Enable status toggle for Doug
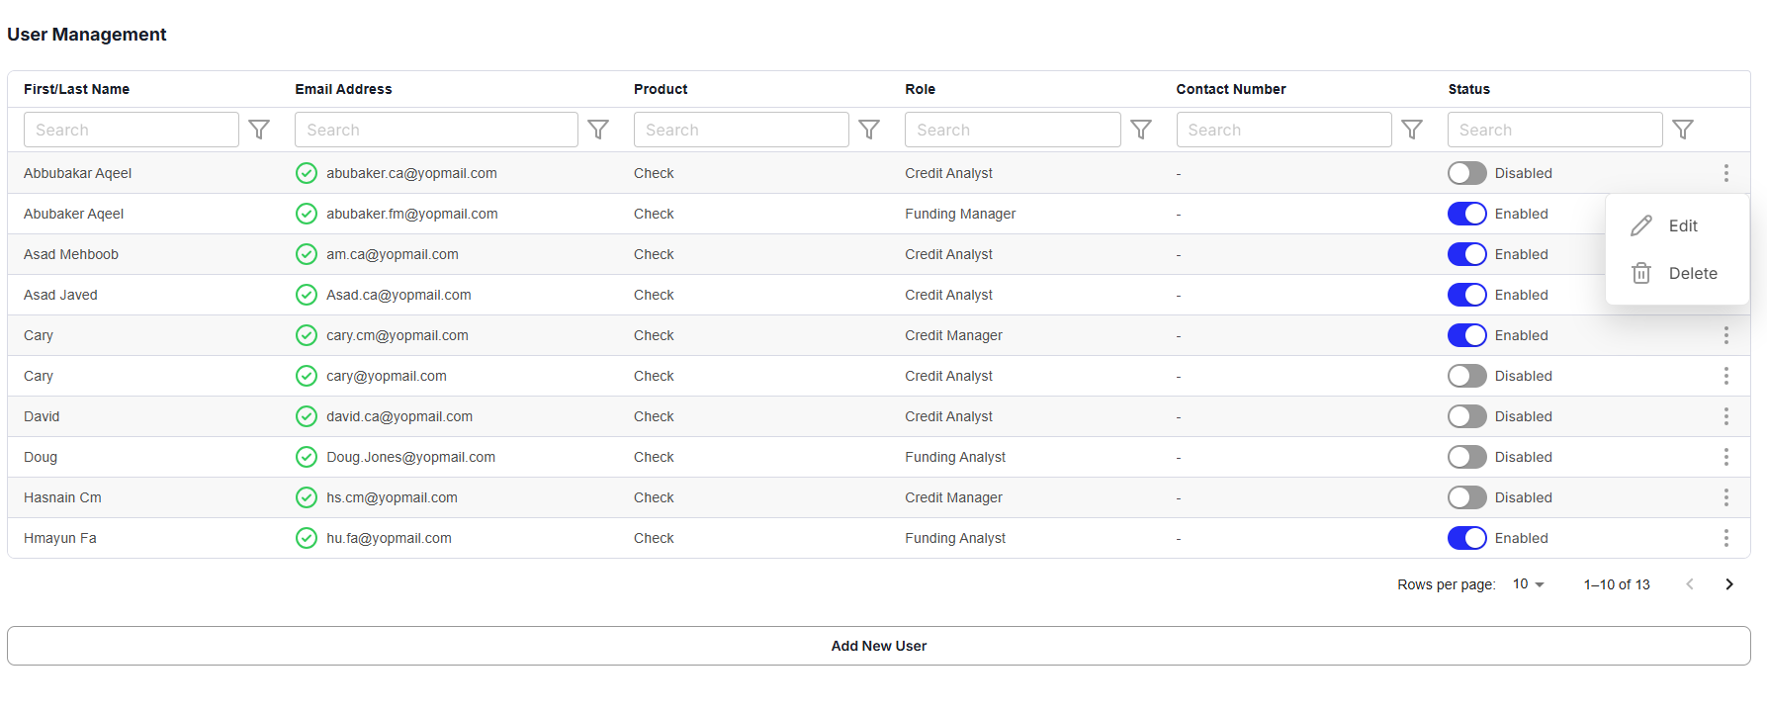This screenshot has height=713, width=1767. coord(1467,457)
